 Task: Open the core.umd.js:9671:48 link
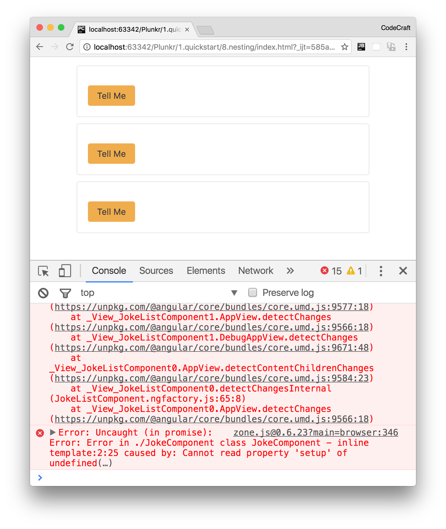tap(212, 348)
